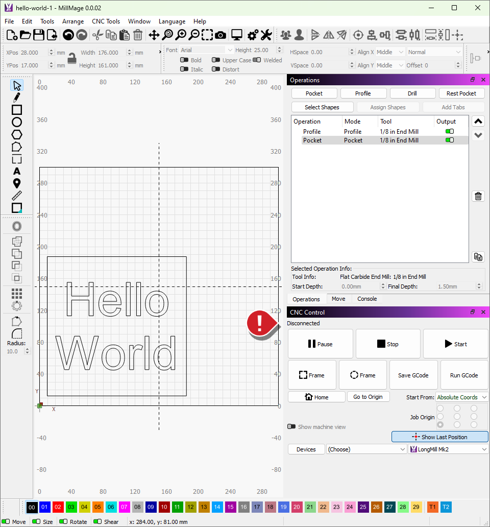The width and height of the screenshot is (490, 527).
Task: Click the Rest Pocket button
Action: (x=461, y=93)
